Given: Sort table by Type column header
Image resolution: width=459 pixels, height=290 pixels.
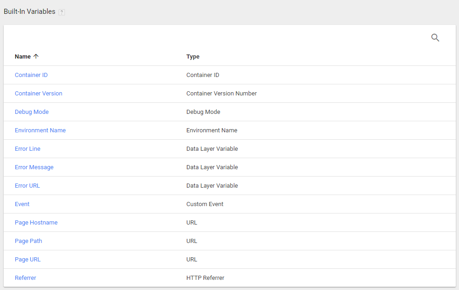Looking at the screenshot, I should [193, 57].
